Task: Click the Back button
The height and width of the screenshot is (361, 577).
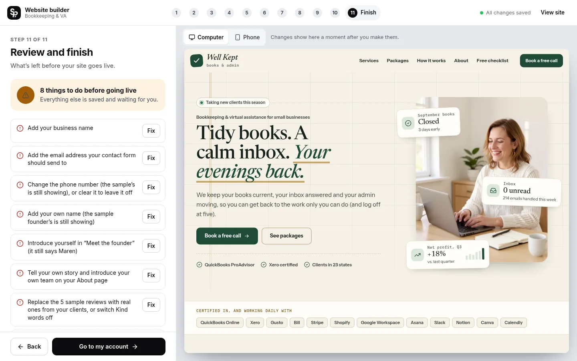Action: point(29,347)
